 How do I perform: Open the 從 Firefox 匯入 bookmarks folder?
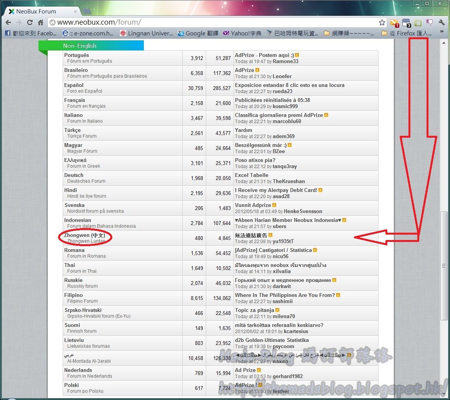pyautogui.click(x=407, y=33)
